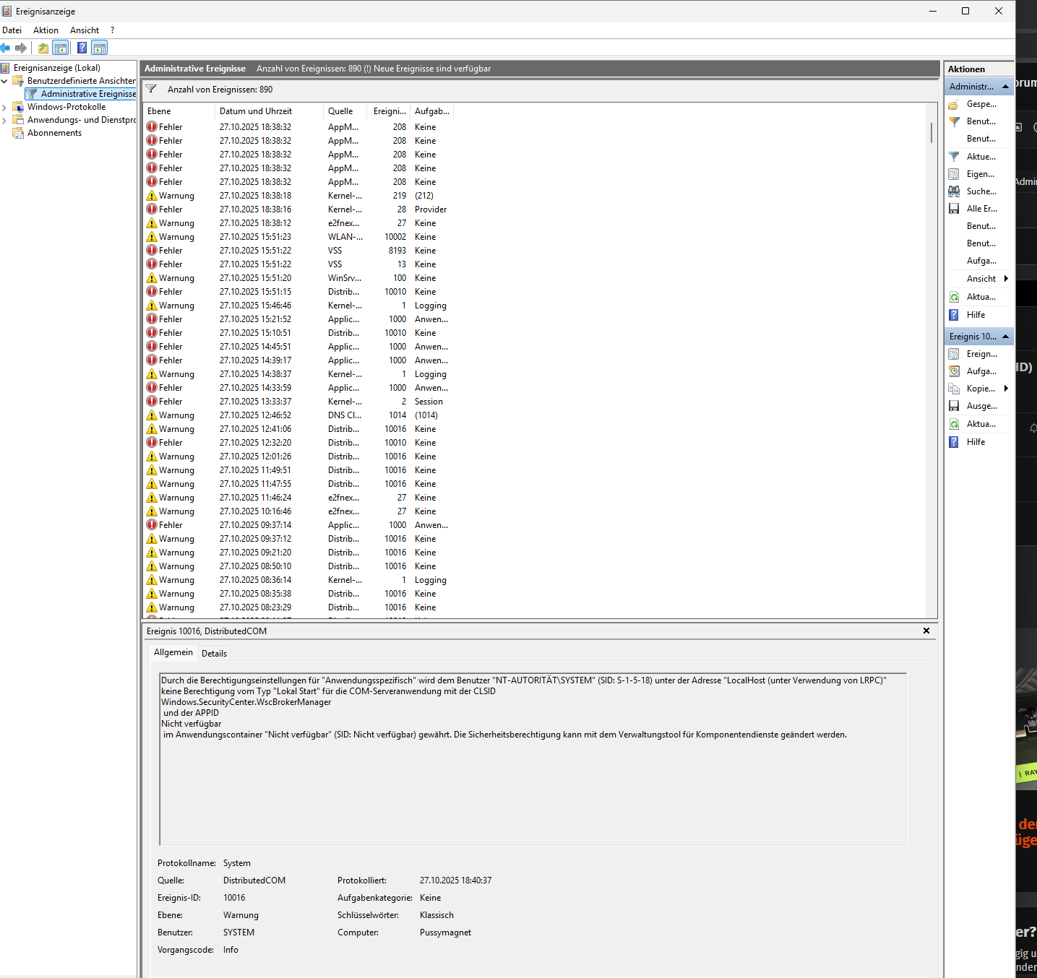Expand the Windows-Protokolle tree node

(4, 107)
